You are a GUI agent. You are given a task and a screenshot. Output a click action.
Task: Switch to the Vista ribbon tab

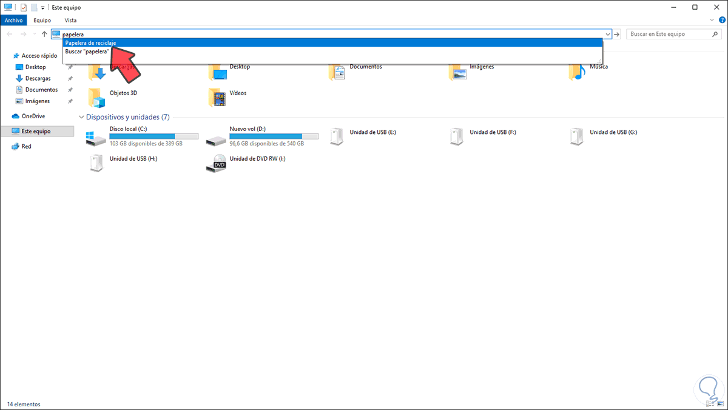(x=70, y=20)
